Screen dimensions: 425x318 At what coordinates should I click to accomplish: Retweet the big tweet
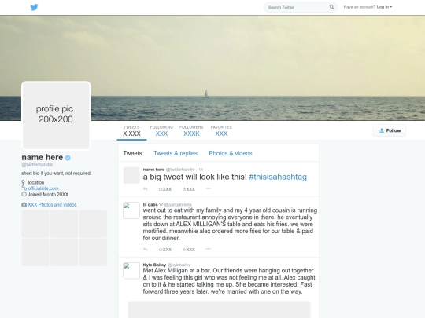[165, 189]
